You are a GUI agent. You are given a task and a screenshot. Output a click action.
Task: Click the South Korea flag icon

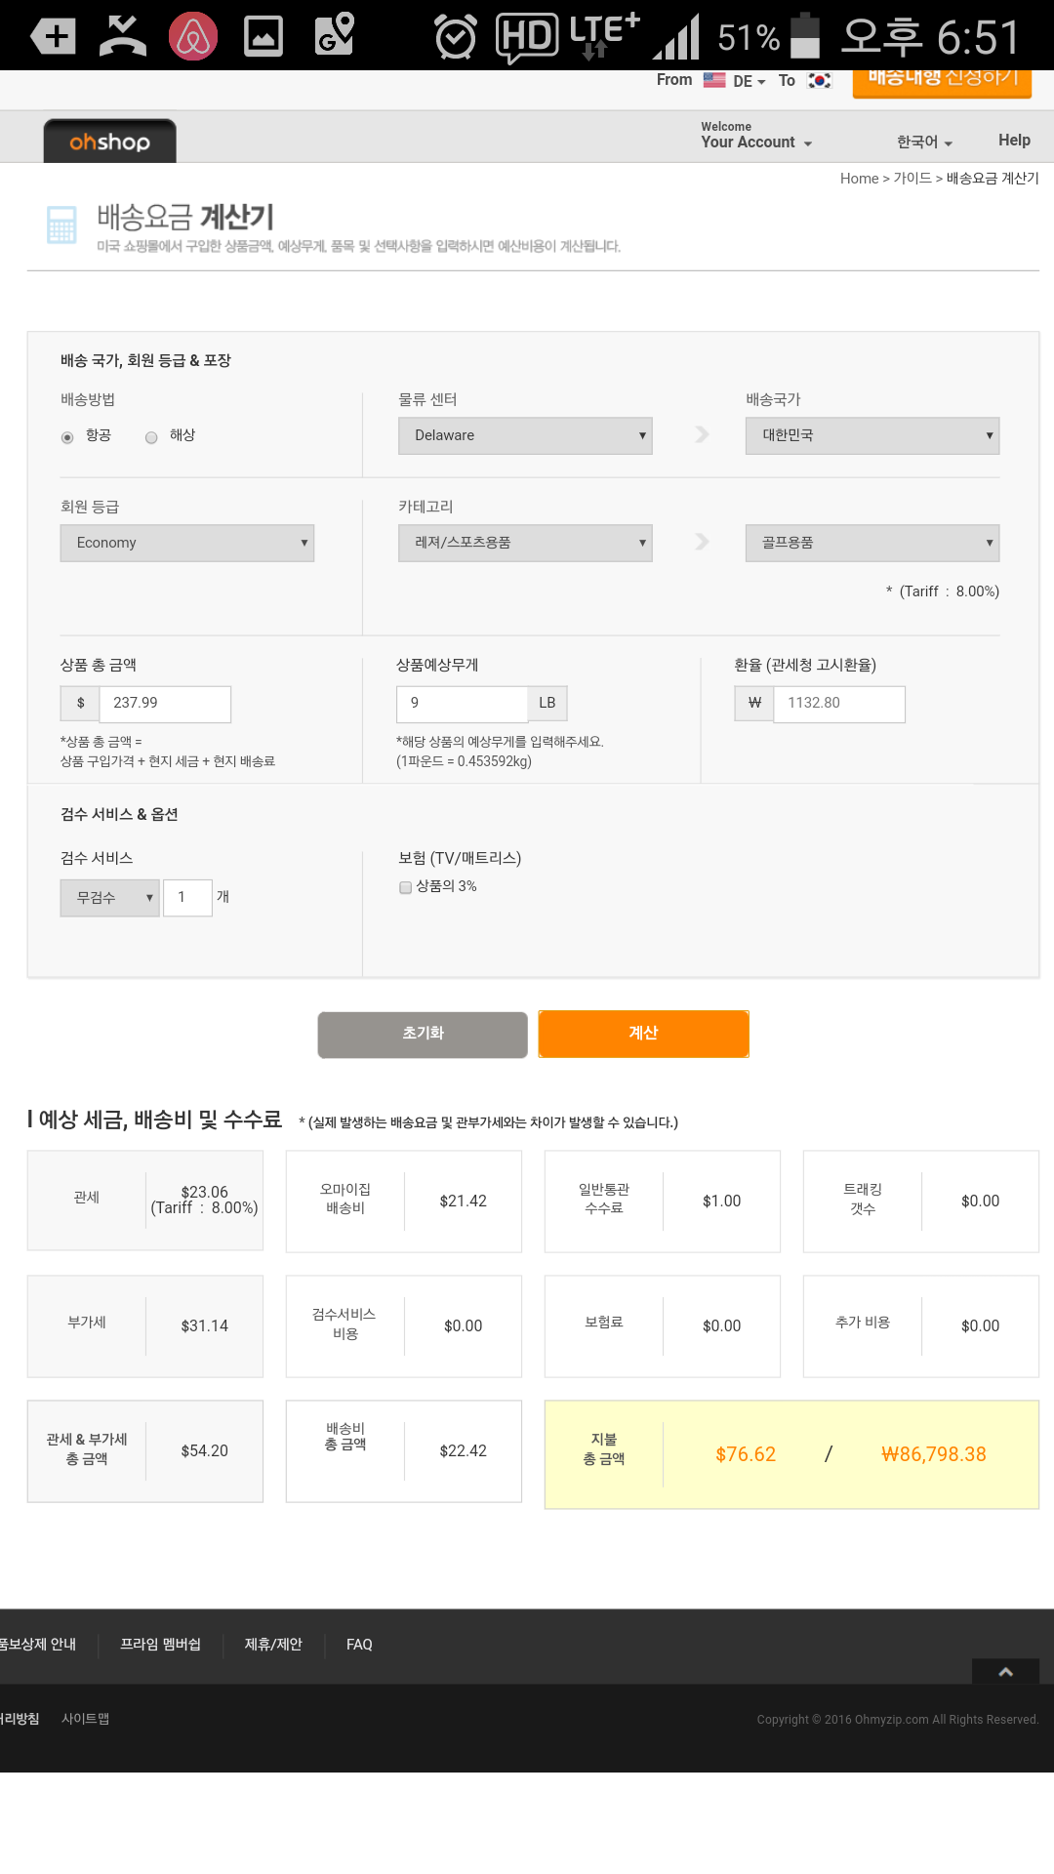click(x=820, y=81)
